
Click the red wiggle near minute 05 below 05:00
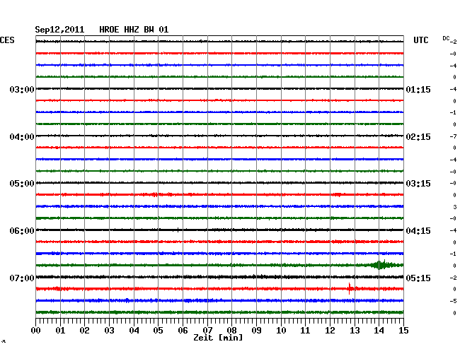click(x=154, y=194)
